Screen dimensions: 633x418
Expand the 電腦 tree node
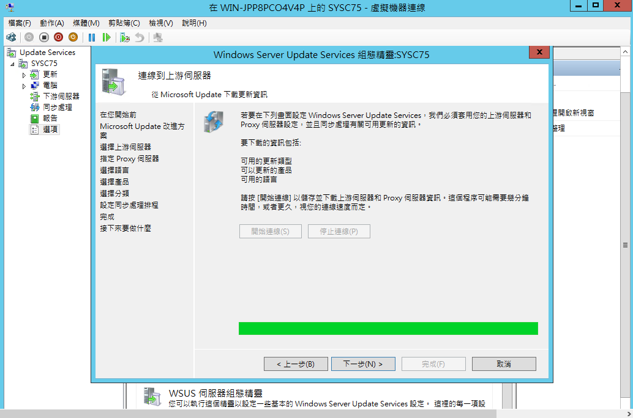tap(24, 86)
